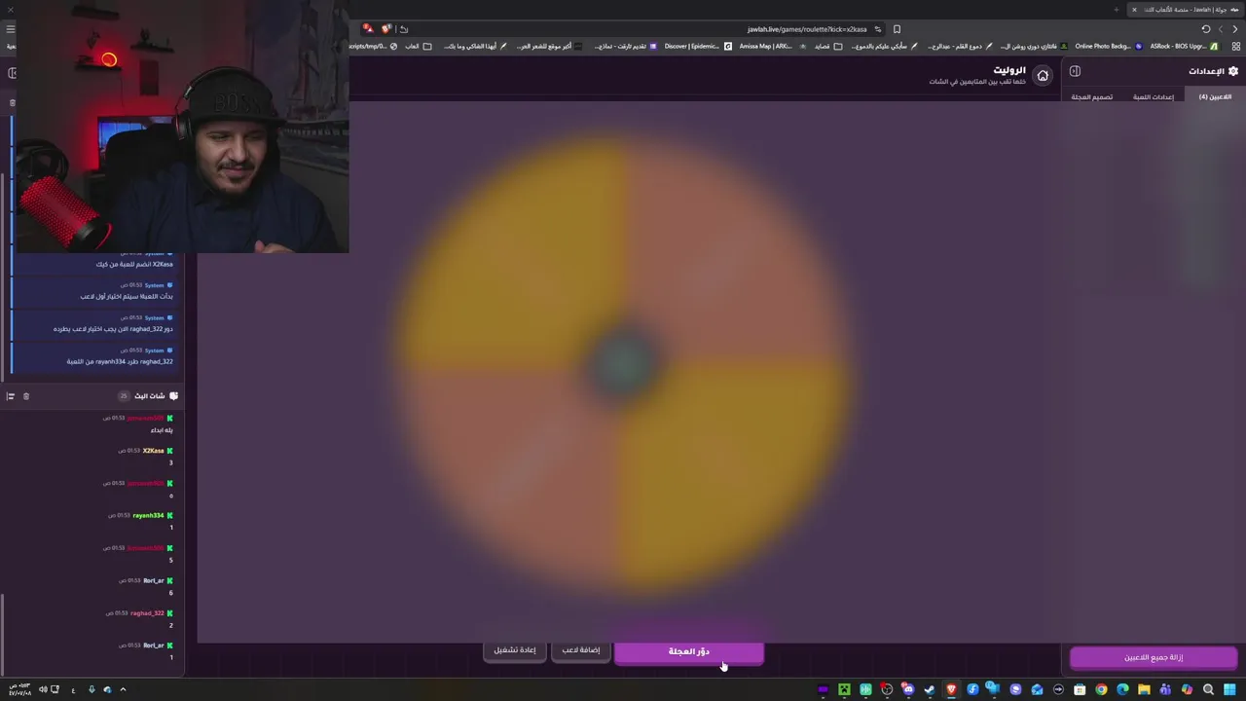Open Discord from the taskbar

click(x=908, y=689)
